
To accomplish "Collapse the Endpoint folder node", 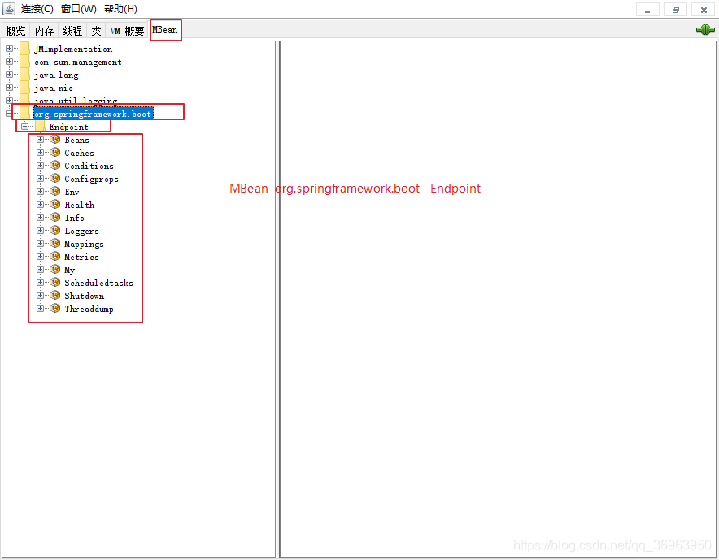I will click(24, 126).
